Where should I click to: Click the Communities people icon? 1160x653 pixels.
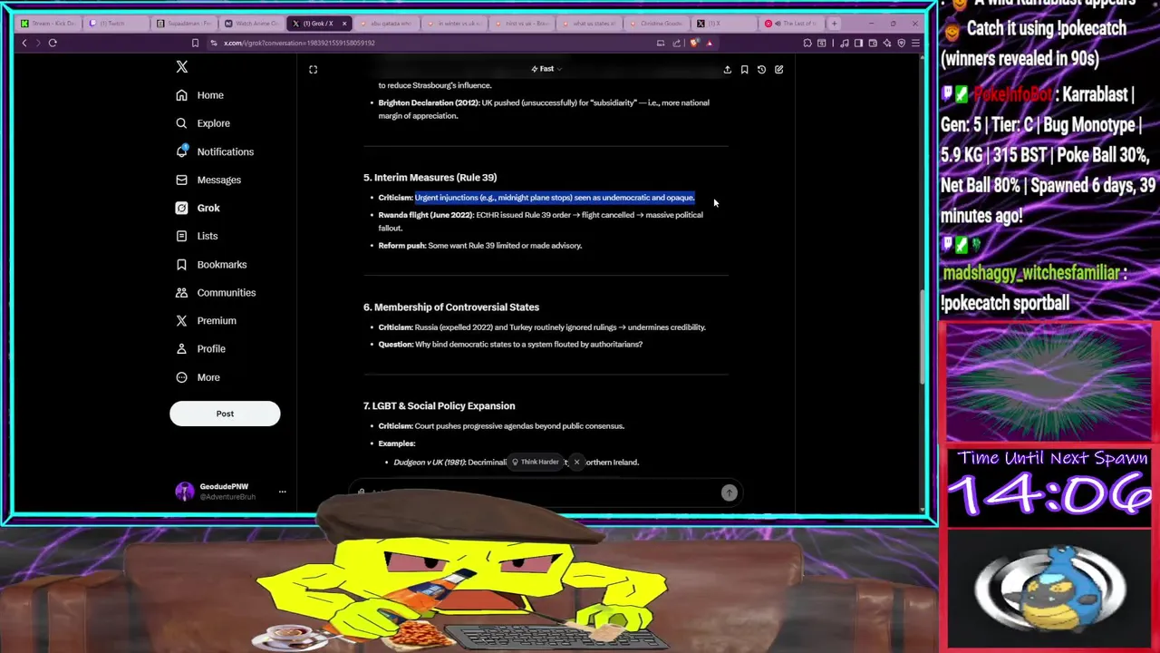point(181,292)
